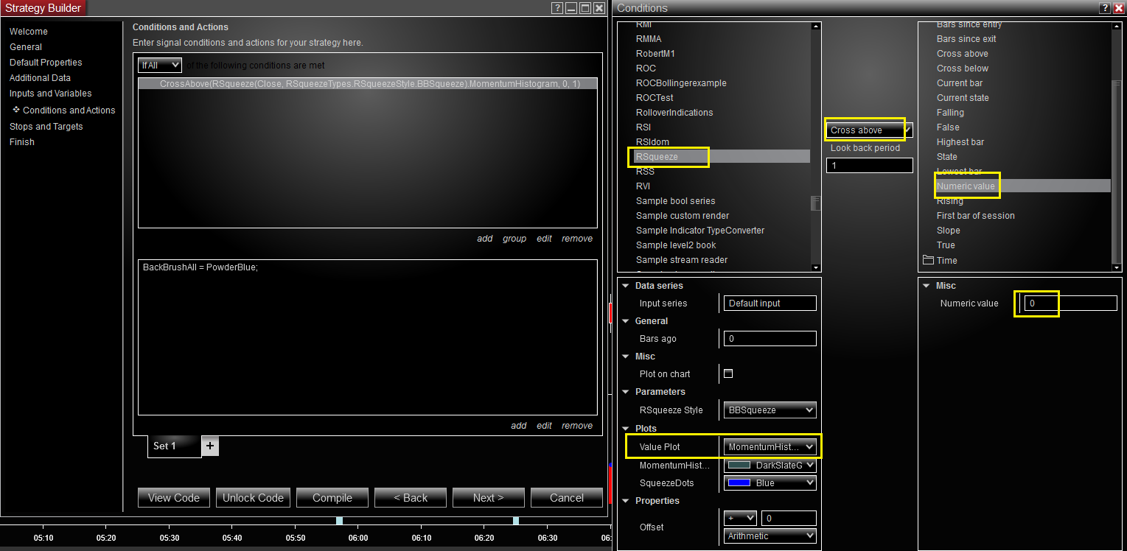The image size is (1127, 551).
Task: Pick the MomentumHist DarkSlateGray color swatch
Action: coord(739,465)
